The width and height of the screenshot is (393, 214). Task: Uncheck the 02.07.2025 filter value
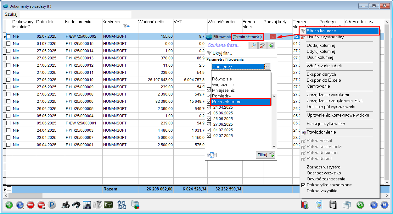click(x=209, y=135)
